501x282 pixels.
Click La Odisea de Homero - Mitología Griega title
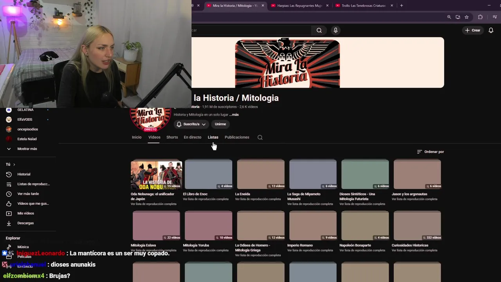252,248
